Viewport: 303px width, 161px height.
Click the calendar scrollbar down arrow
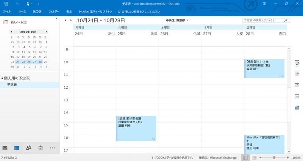tap(289, 152)
